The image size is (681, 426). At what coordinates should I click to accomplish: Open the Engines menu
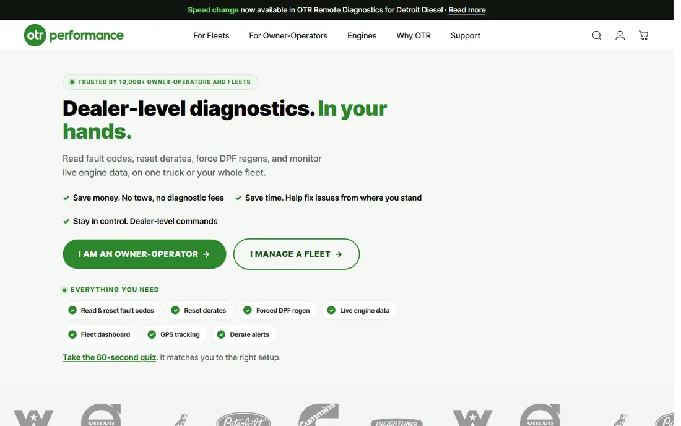(362, 36)
